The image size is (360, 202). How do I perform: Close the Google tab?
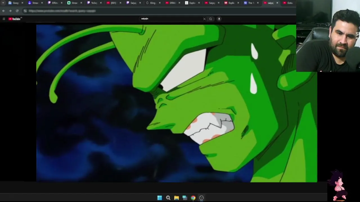tap(22, 3)
